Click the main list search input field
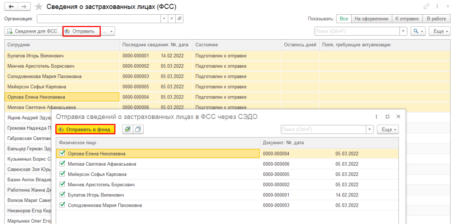Screen dimensions: 457x224 356,31
